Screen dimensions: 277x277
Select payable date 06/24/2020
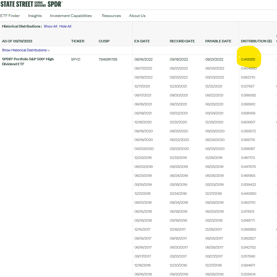(x=215, y=140)
